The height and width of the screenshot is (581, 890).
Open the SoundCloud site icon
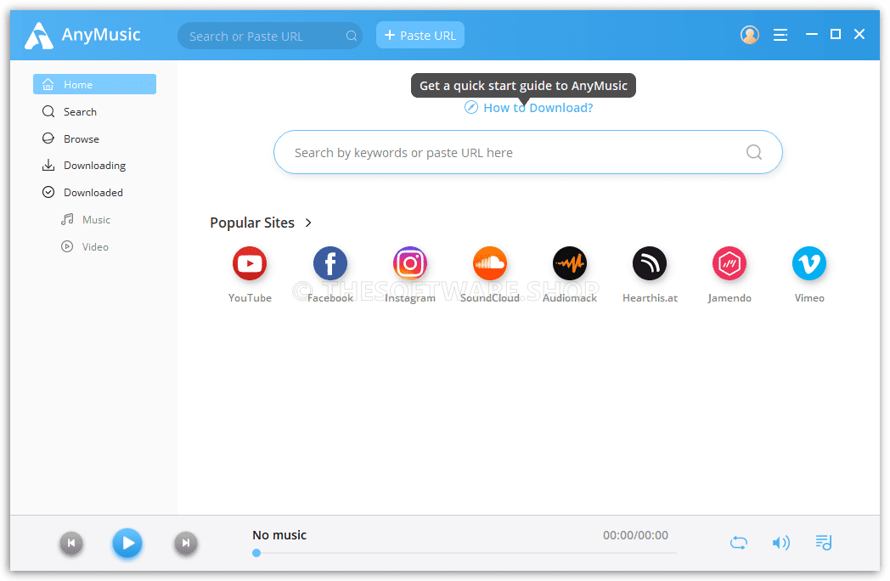click(x=490, y=263)
